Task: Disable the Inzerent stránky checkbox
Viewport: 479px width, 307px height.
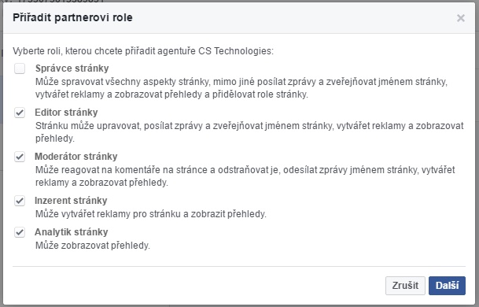Action: (20, 201)
